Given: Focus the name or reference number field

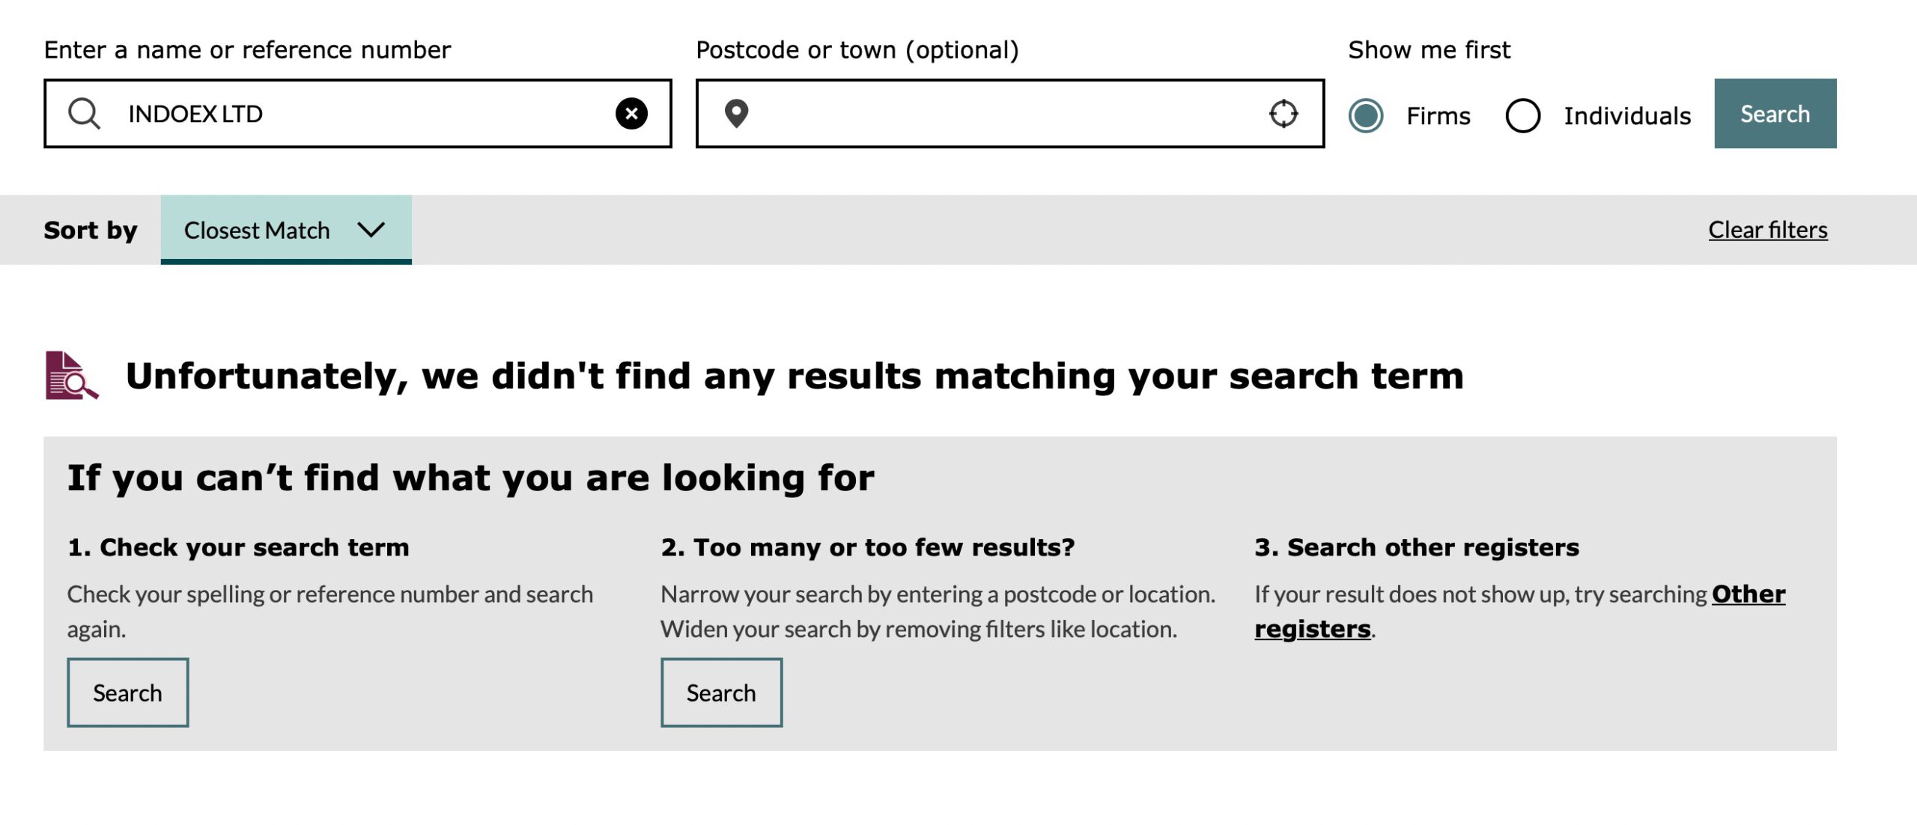Looking at the screenshot, I should click(357, 114).
